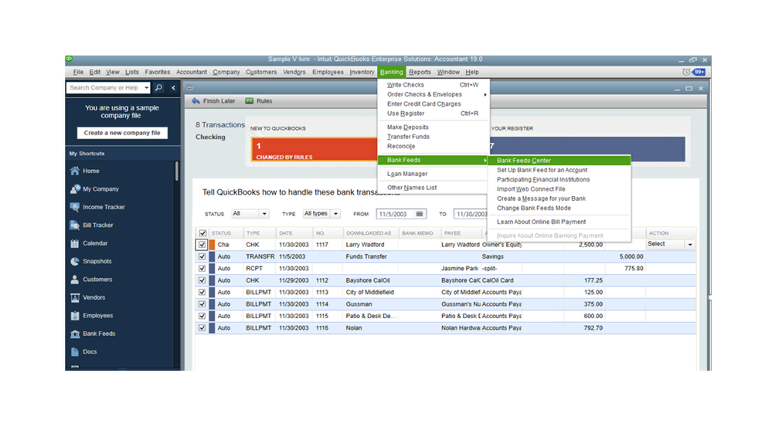The height and width of the screenshot is (434, 772).
Task: Open the TYPE All types dropdown
Action: pyautogui.click(x=321, y=214)
